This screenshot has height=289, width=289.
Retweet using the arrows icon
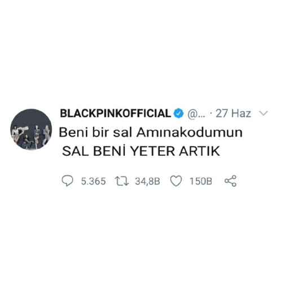122,181
